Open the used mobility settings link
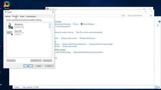 coord(63,52)
